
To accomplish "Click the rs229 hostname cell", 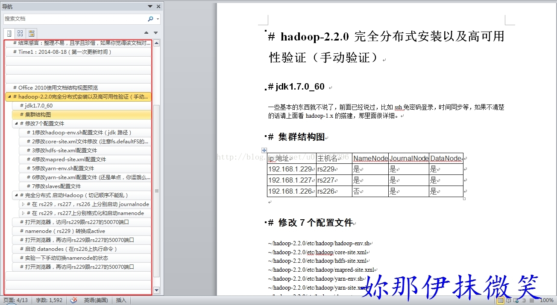I will pyautogui.click(x=334, y=169).
